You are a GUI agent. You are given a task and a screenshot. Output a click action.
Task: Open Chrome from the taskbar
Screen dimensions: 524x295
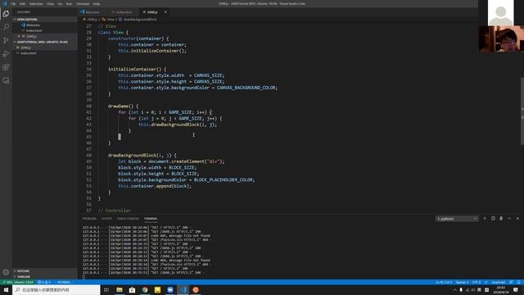tap(145, 289)
